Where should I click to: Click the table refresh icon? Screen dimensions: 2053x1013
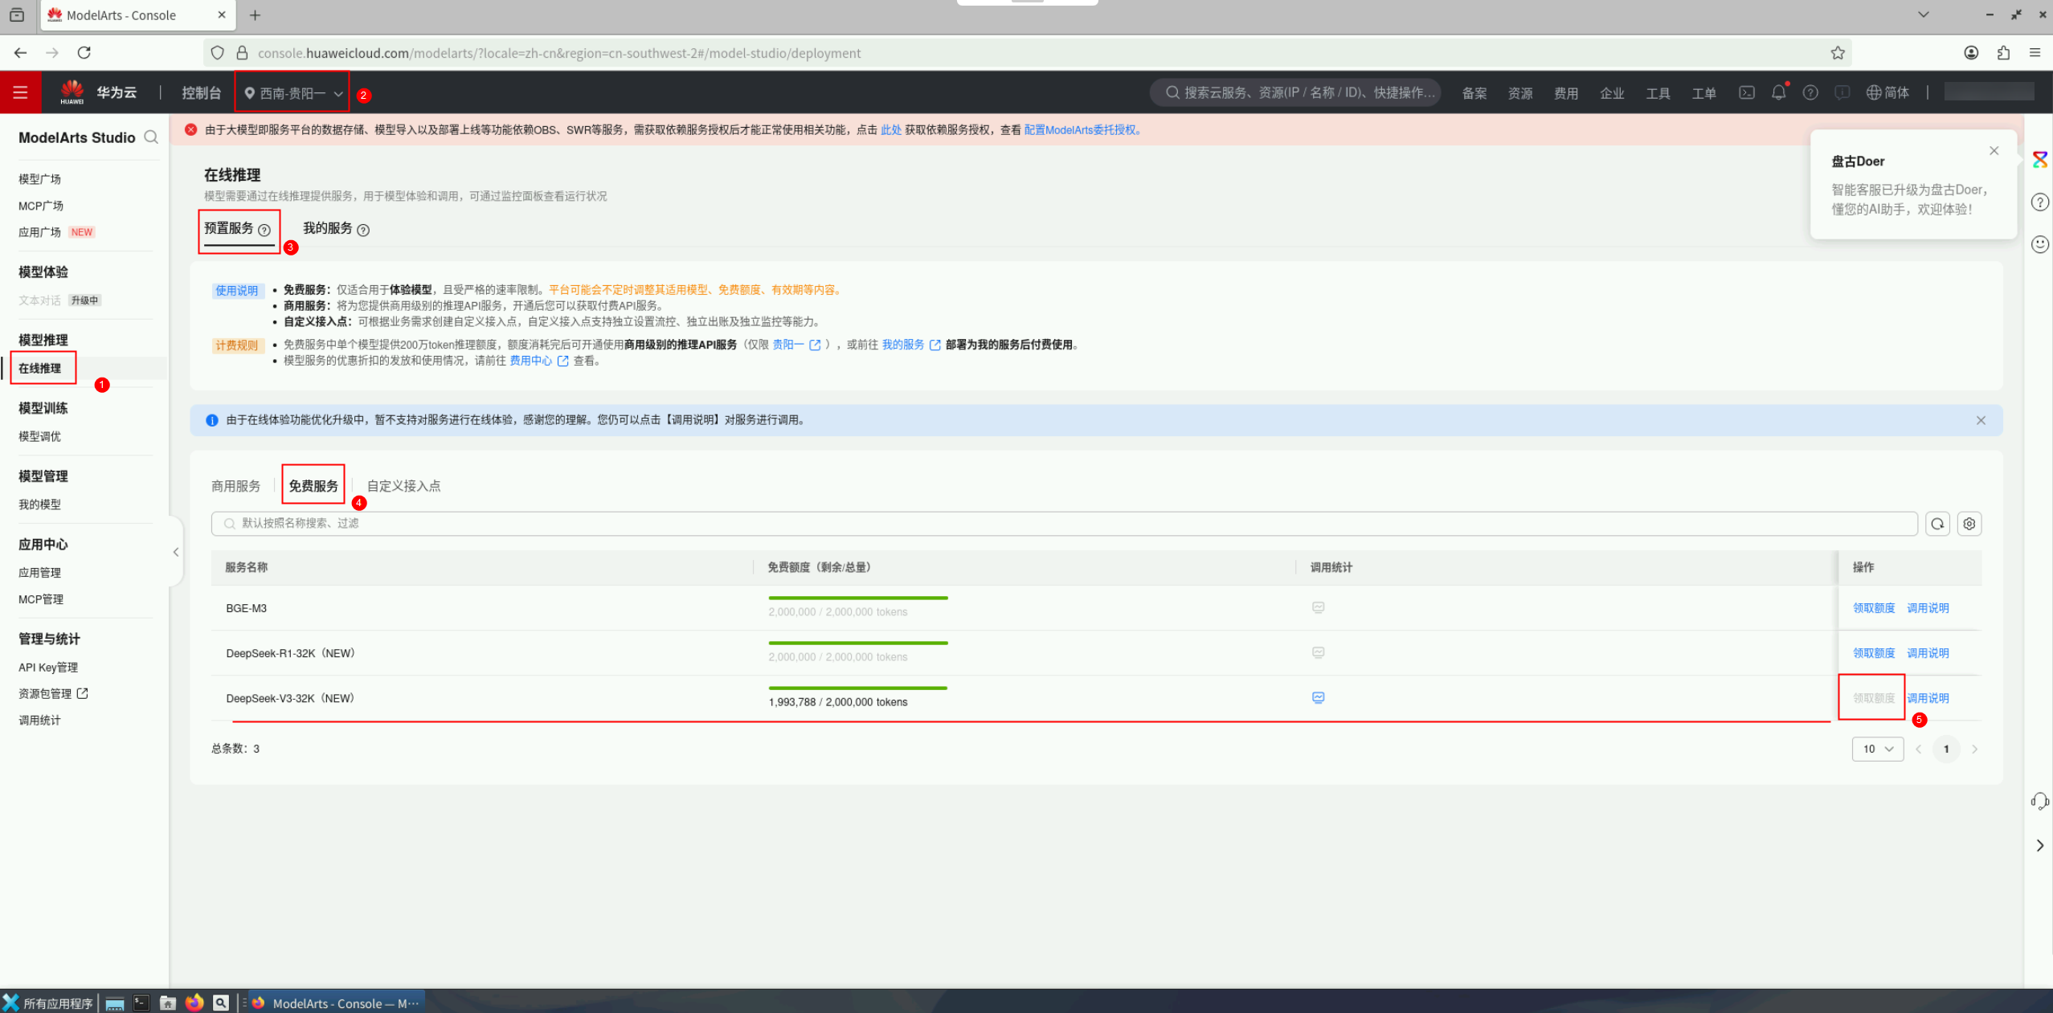point(1937,524)
